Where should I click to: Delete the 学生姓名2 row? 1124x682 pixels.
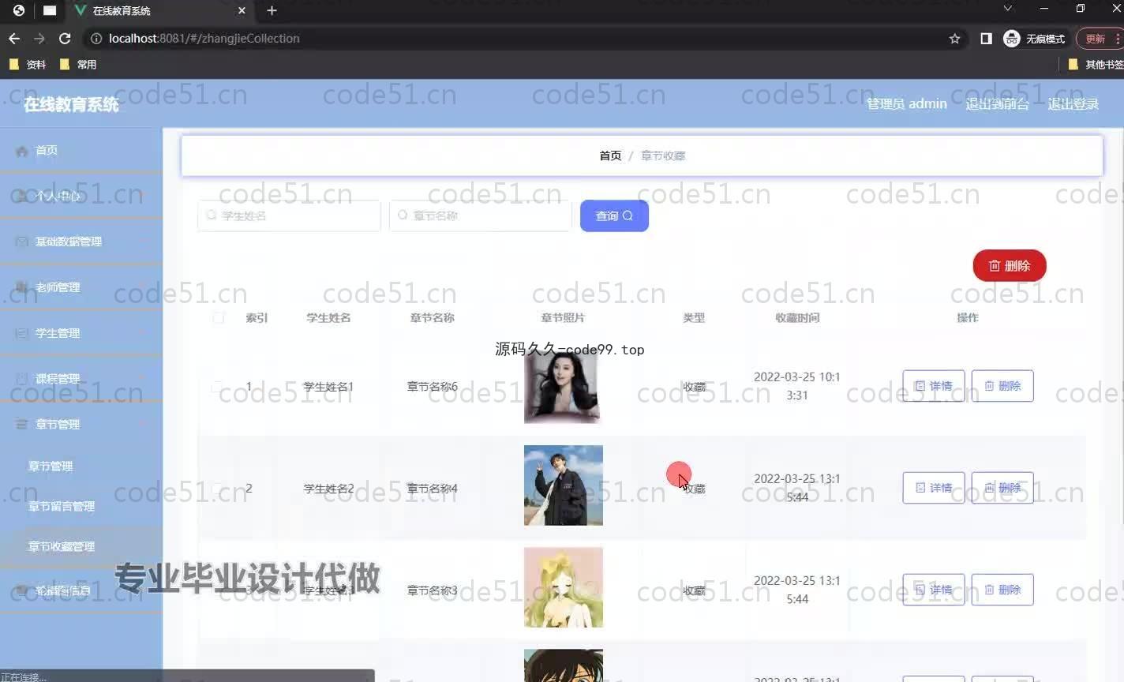coord(1002,488)
